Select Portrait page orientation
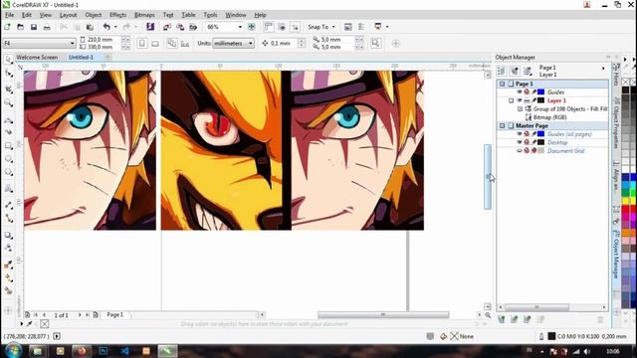637x358 pixels. [x=141, y=43]
